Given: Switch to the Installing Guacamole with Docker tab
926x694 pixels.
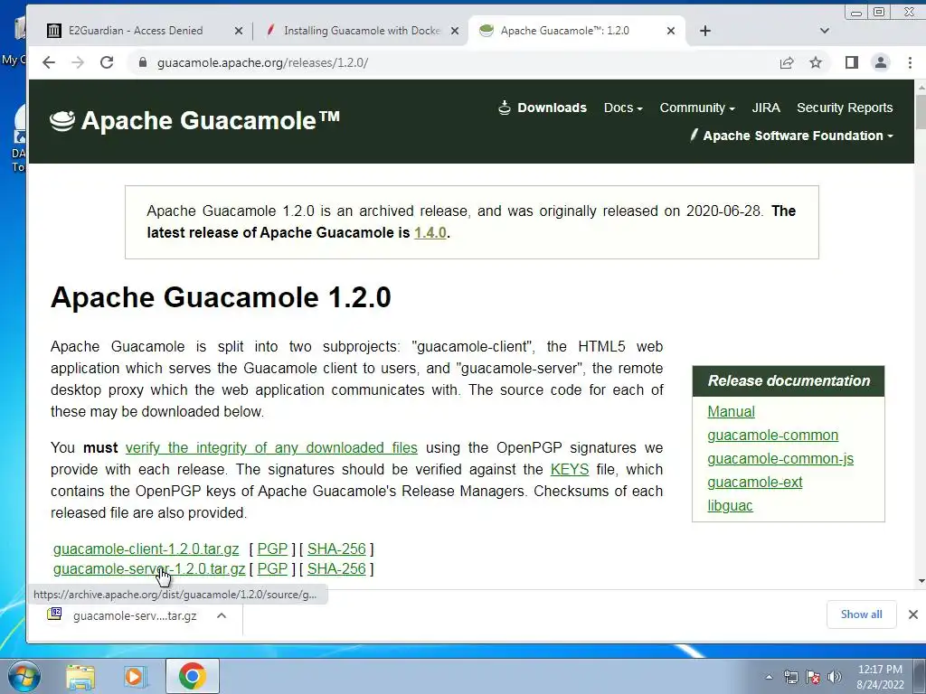Looking at the screenshot, I should 361,31.
